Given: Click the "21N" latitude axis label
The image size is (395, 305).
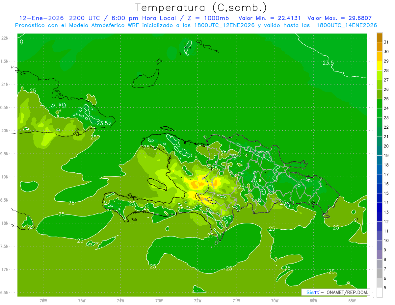Looking at the screenshot, I should coord(5,84).
